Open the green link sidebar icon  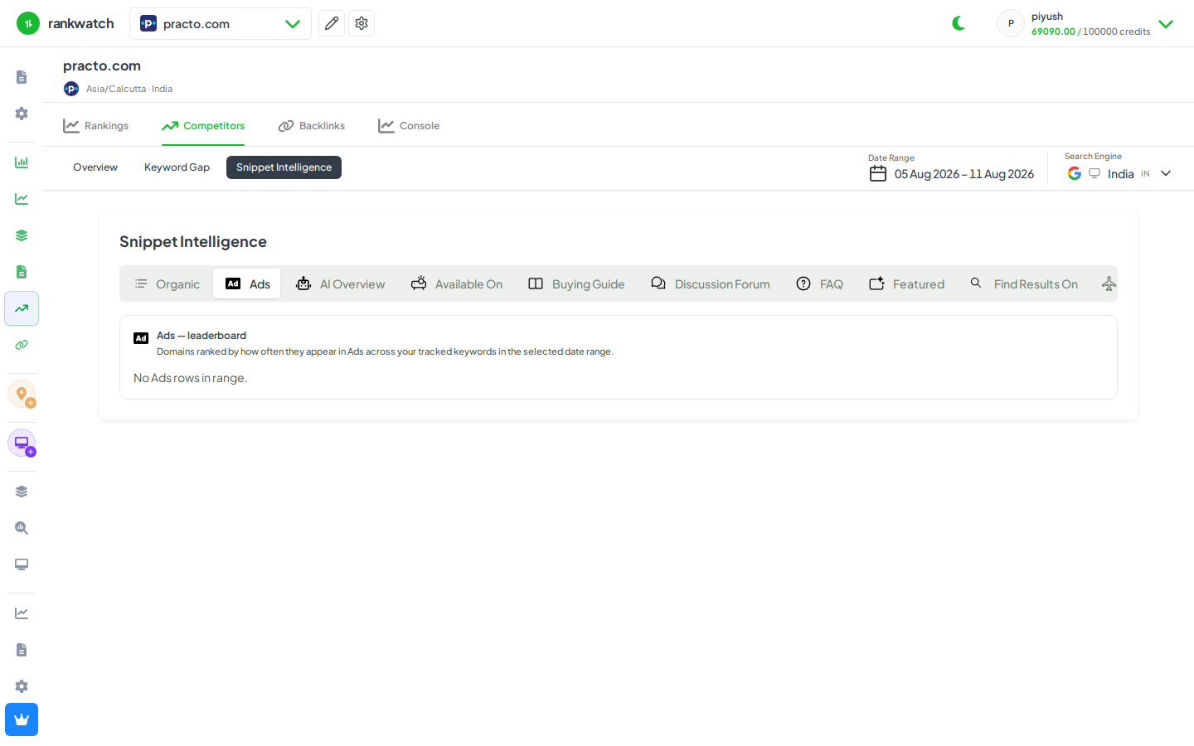[x=22, y=345]
